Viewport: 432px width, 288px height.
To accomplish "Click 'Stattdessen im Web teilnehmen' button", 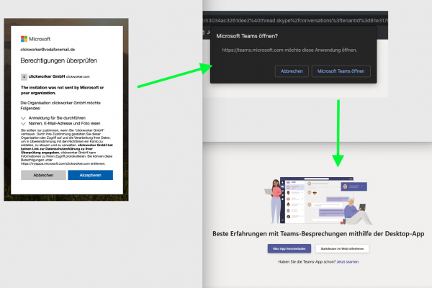I will [x=342, y=248].
